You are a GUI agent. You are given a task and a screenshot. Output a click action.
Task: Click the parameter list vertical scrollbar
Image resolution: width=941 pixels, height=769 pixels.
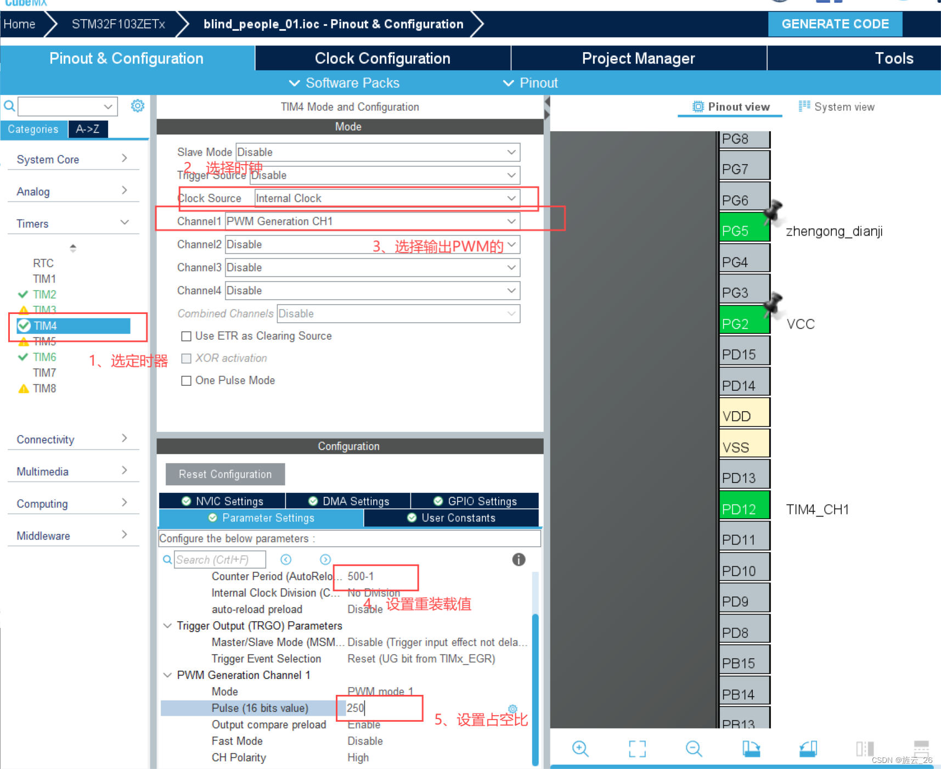pos(535,689)
